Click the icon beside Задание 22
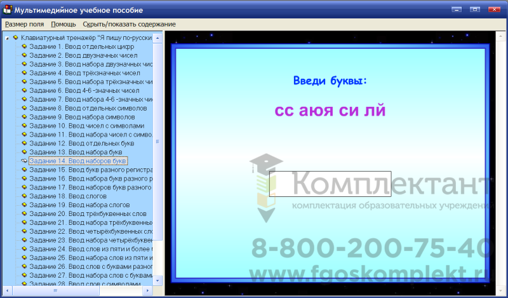Image resolution: width=508 pixels, height=298 pixels. (24, 231)
